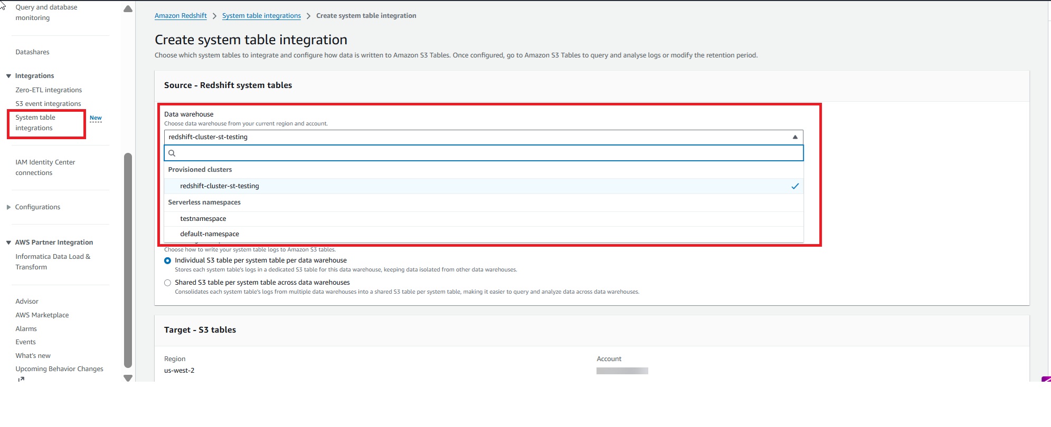This screenshot has width=1051, height=427.
Task: Open What's new link
Action: 33,356
